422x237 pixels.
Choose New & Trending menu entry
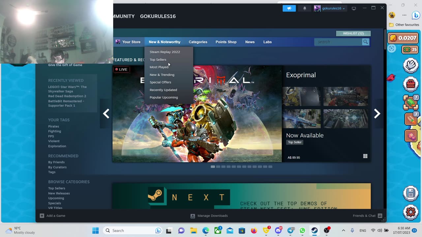(162, 75)
